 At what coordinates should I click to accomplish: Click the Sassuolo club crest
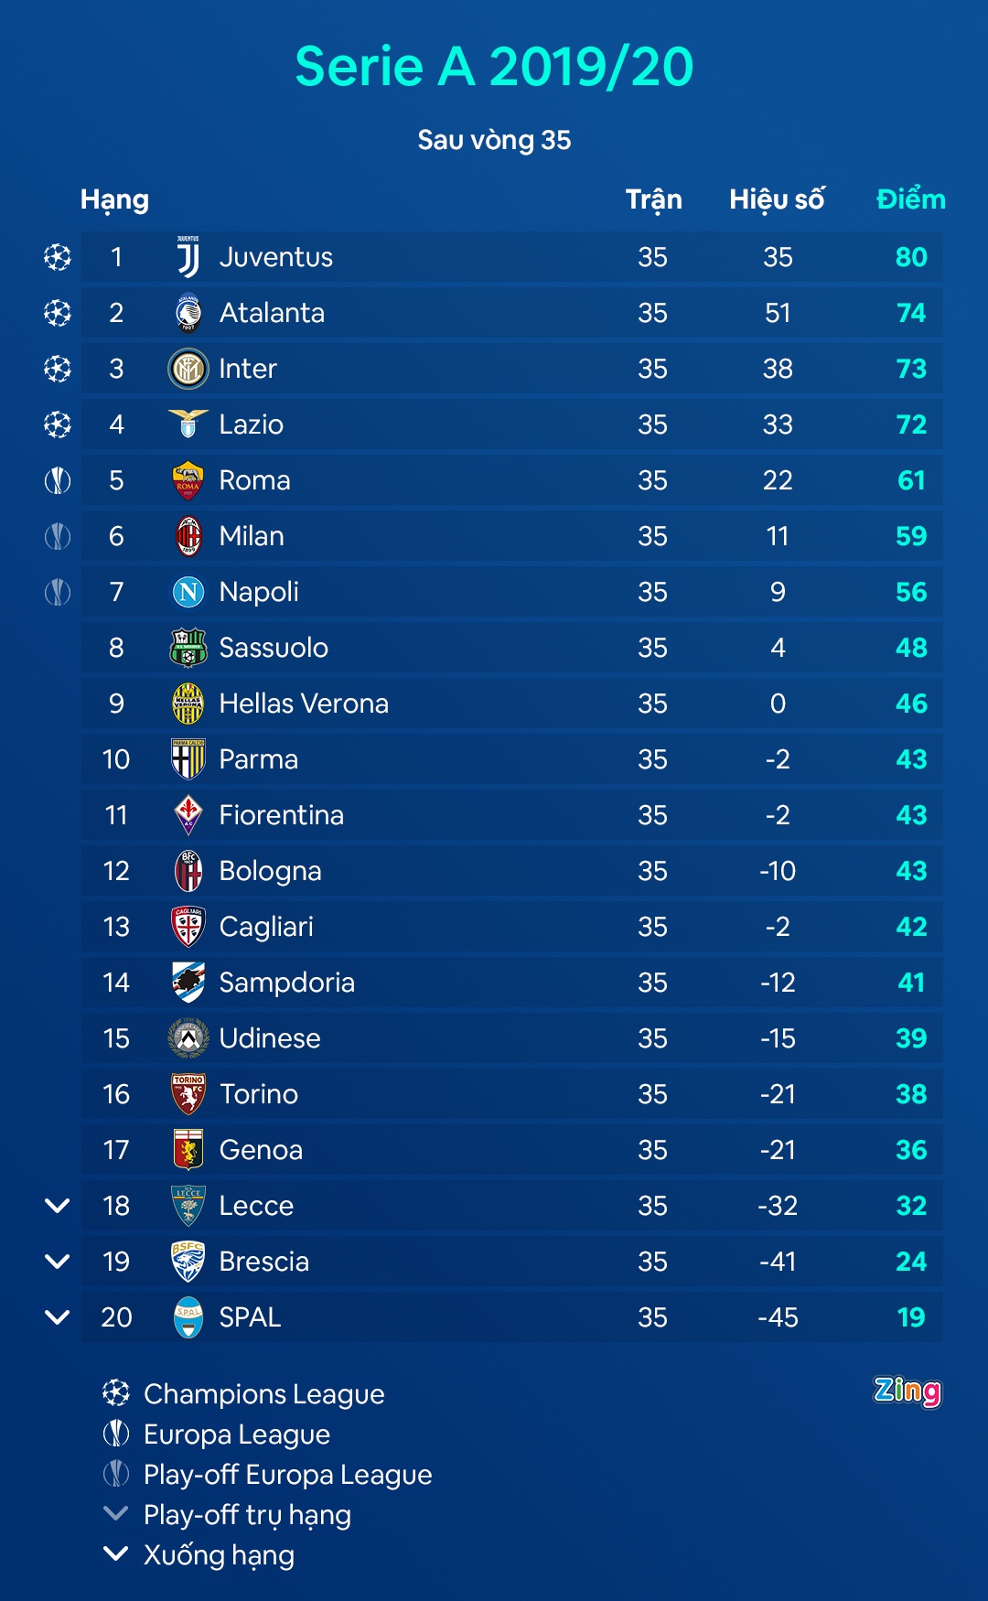tap(188, 648)
